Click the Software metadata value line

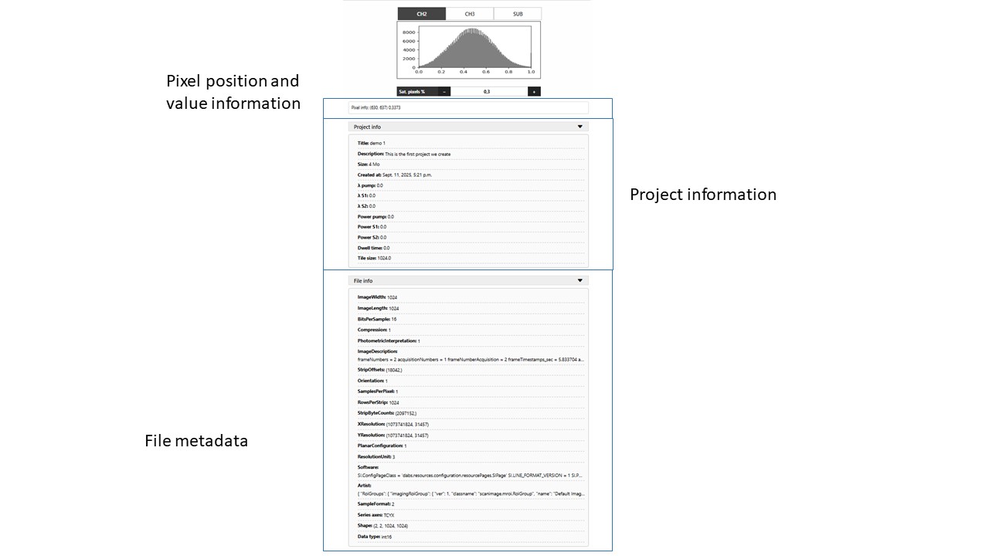pos(471,476)
